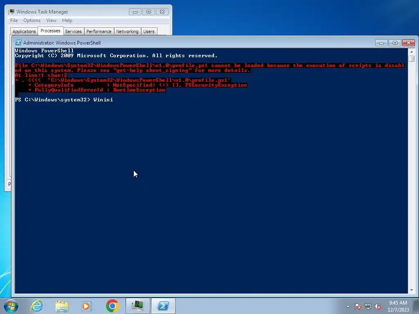The image size is (419, 314).
Task: Minimize the PowerShell window
Action: coord(381,43)
